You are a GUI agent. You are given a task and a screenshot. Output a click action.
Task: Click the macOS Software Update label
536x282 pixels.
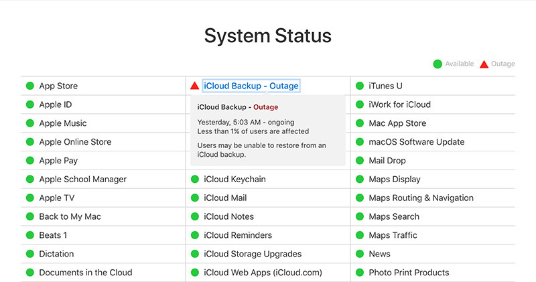pos(416,142)
